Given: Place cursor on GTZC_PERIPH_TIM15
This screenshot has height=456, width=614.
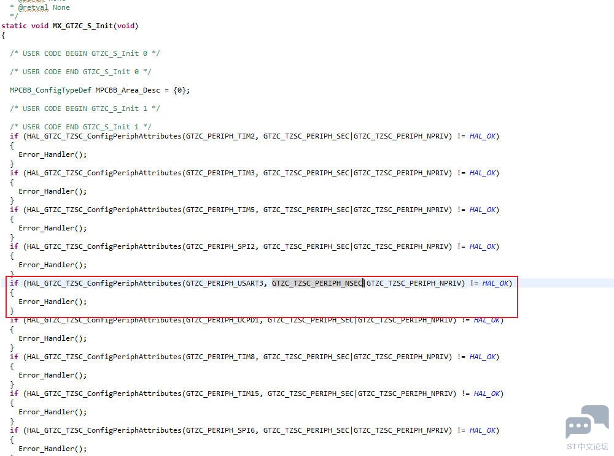Looking at the screenshot, I should (222, 393).
